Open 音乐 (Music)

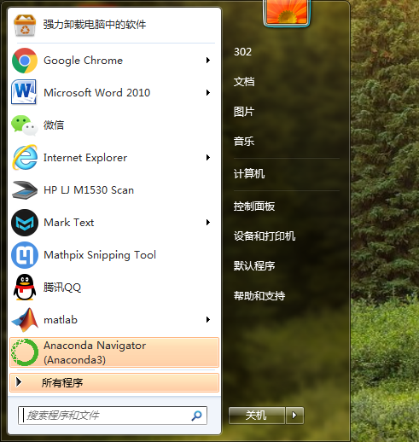[244, 142]
